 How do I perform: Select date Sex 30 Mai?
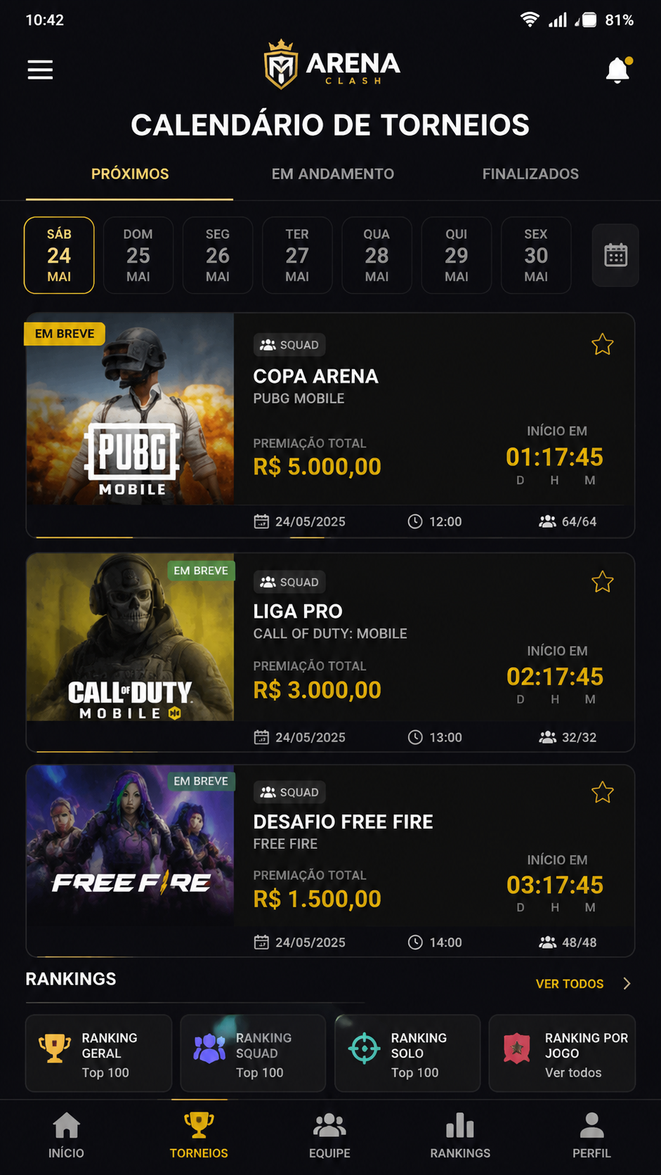point(536,255)
